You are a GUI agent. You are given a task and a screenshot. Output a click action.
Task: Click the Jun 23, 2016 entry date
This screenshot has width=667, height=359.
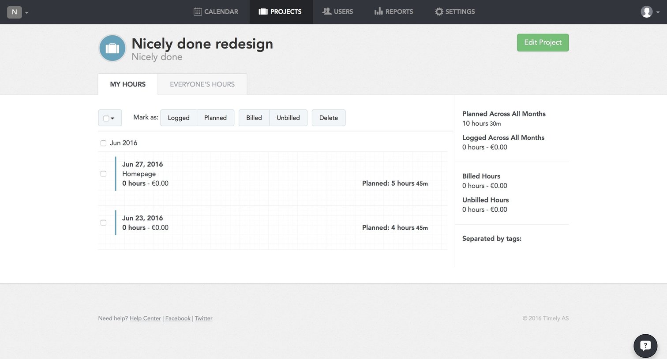pos(142,218)
